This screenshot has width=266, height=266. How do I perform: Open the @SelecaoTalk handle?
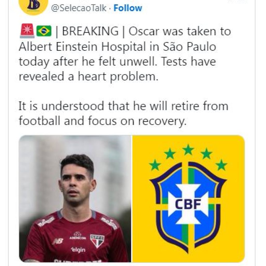pos(79,8)
